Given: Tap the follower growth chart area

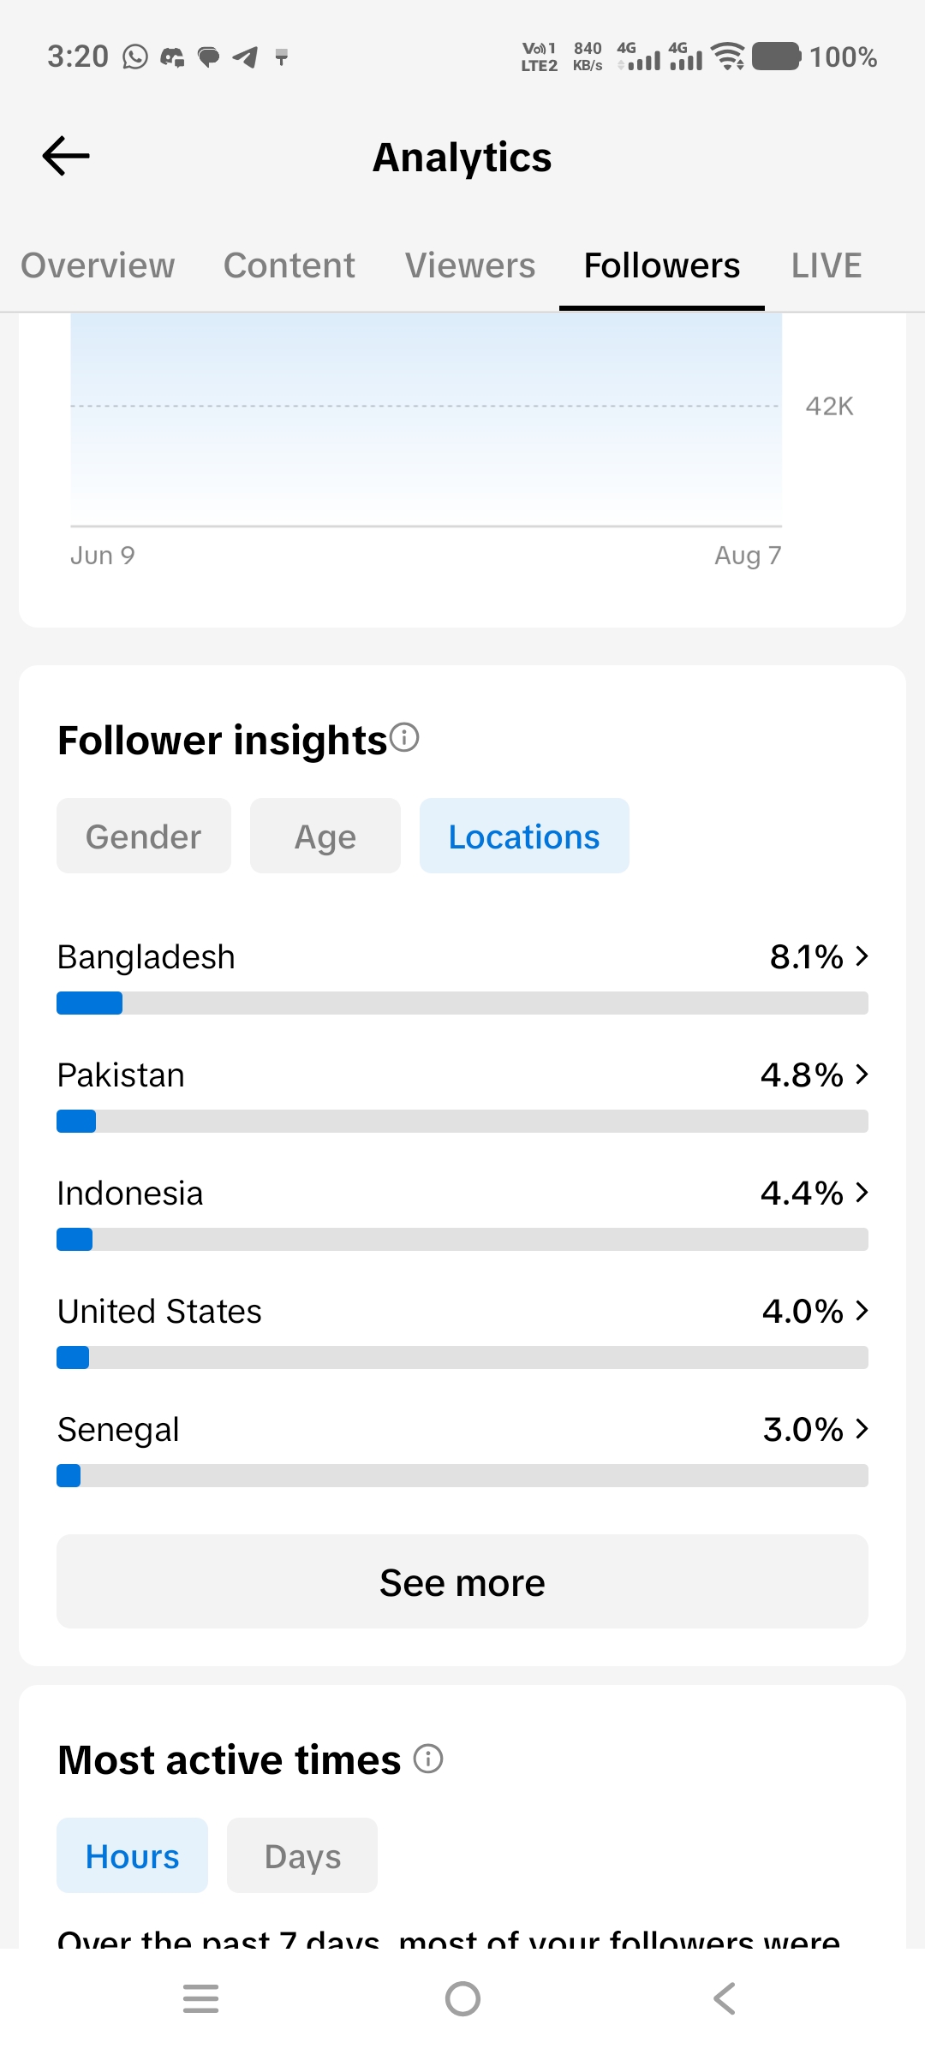Looking at the screenshot, I should tap(427, 420).
